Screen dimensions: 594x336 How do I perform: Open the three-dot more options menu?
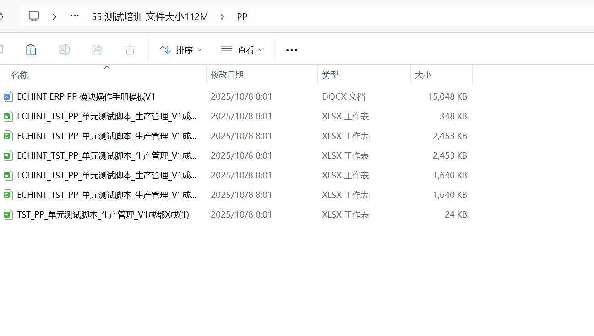292,50
